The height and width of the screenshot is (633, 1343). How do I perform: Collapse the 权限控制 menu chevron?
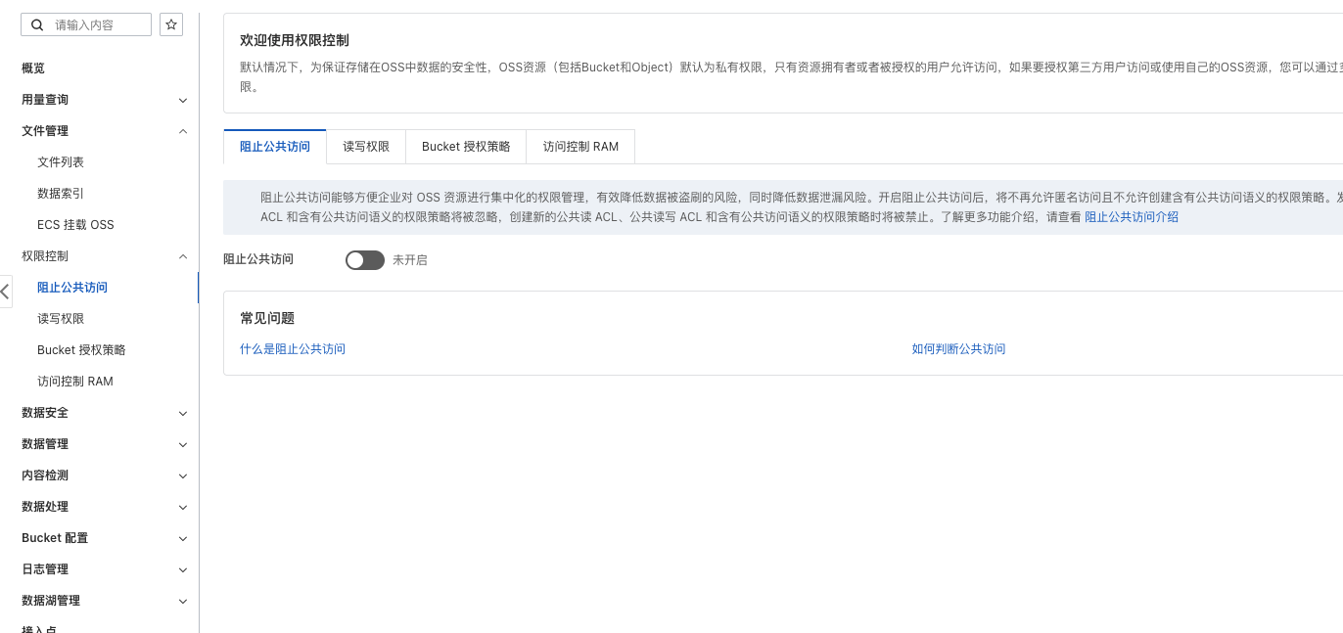(x=183, y=256)
